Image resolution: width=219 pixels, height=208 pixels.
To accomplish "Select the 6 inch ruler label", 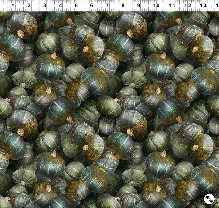I will click(92, 5).
